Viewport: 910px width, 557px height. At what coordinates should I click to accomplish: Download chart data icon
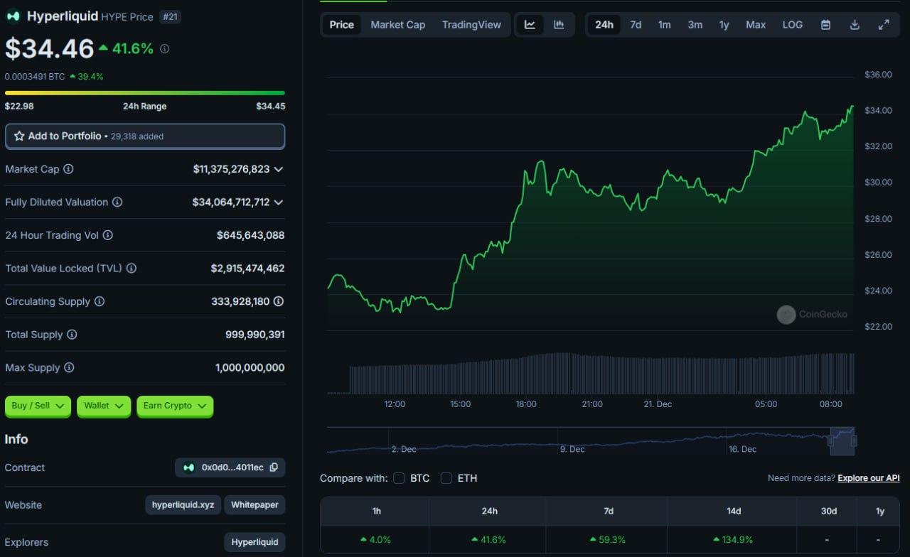tap(855, 24)
